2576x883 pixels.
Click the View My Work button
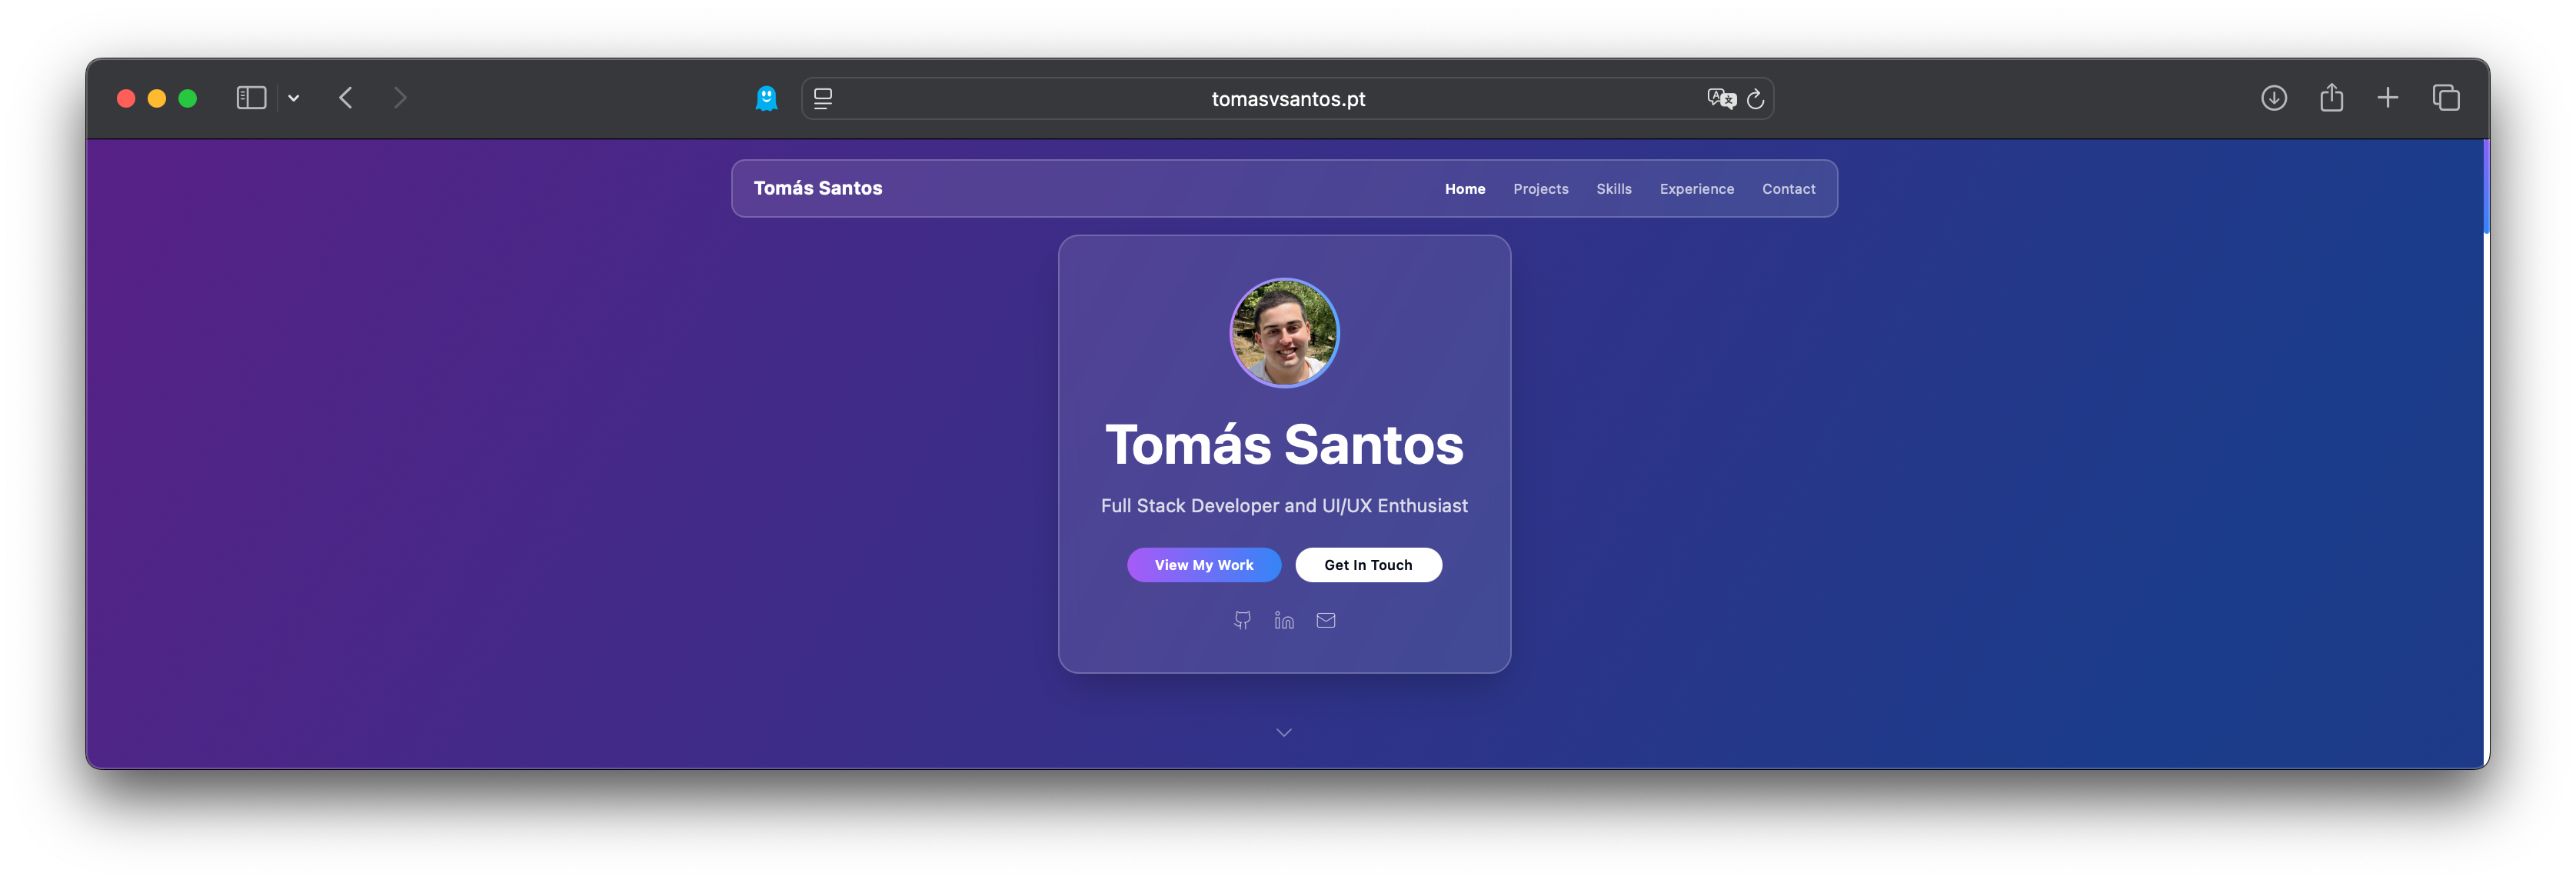pyautogui.click(x=1203, y=565)
